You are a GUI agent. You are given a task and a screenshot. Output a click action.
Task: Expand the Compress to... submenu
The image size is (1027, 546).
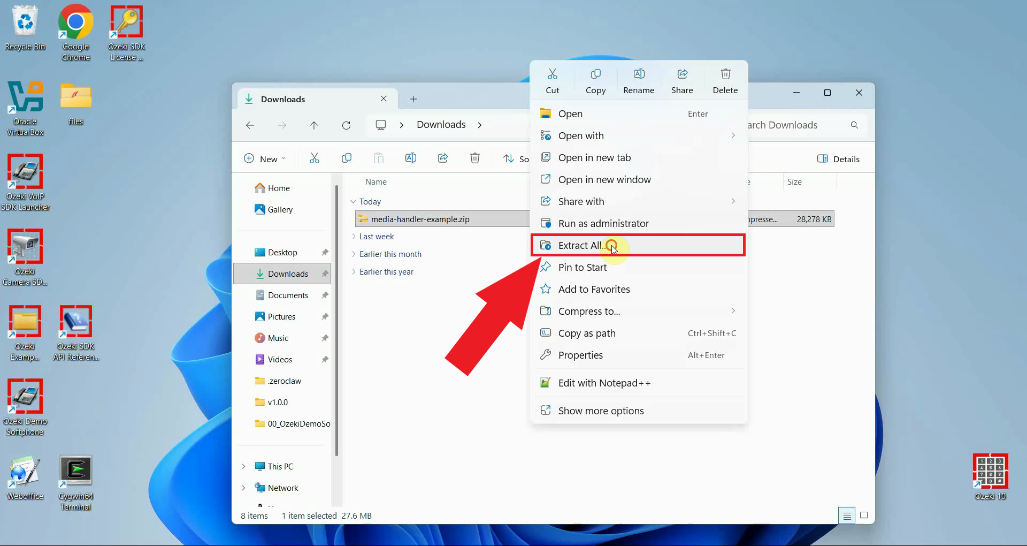tap(638, 311)
